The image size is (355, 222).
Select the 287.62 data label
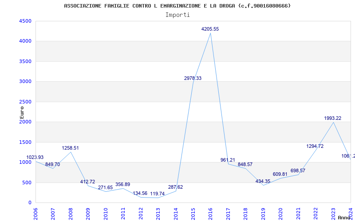point(175,187)
